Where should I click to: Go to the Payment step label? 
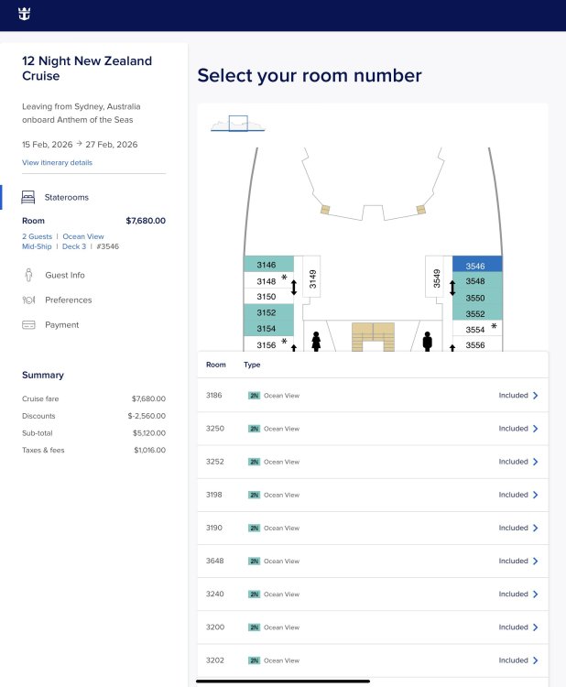pyautogui.click(x=61, y=325)
